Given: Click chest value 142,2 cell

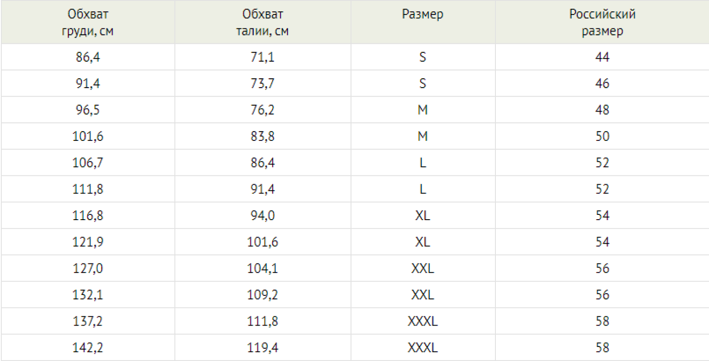Looking at the screenshot, I should (x=88, y=347).
